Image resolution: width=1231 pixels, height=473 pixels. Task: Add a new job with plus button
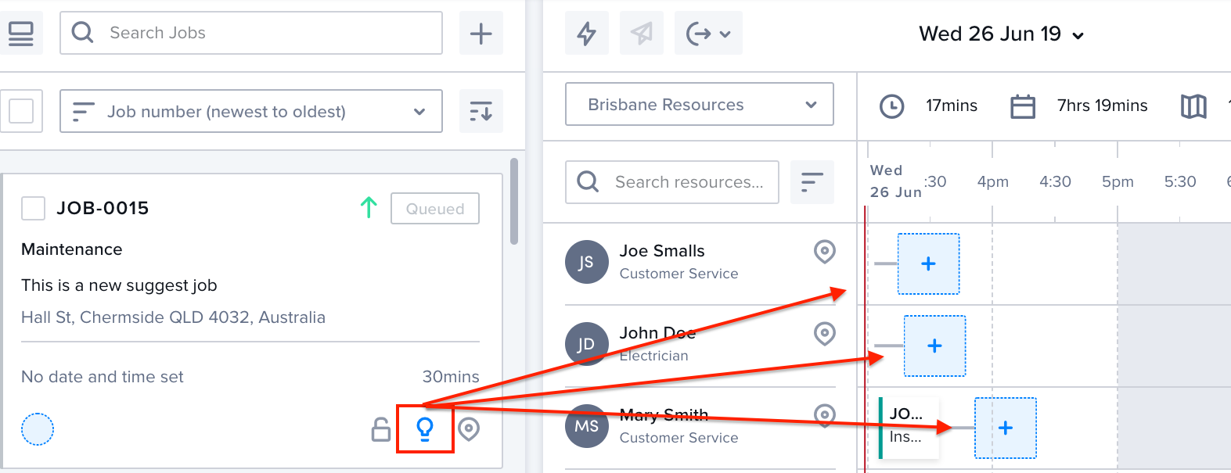[481, 33]
